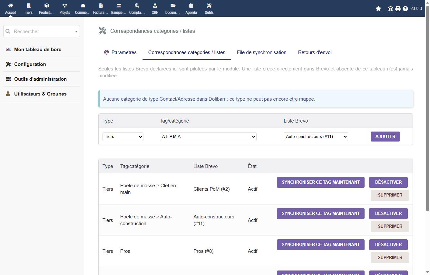Viewport: 430px width, 275px height.
Task: Open the Compta magnifier icon
Action: pos(137,5)
